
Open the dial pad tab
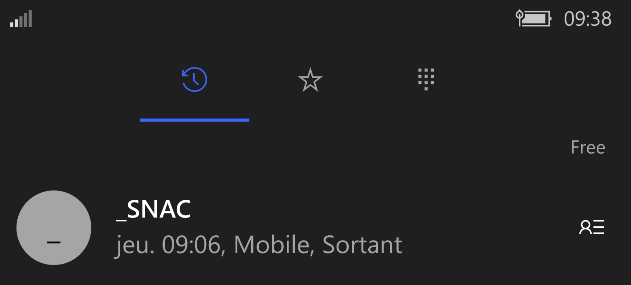[x=426, y=79]
